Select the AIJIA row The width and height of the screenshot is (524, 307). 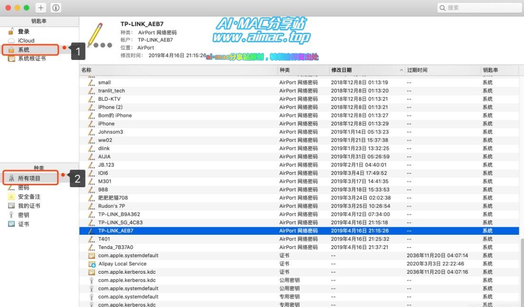(299, 156)
